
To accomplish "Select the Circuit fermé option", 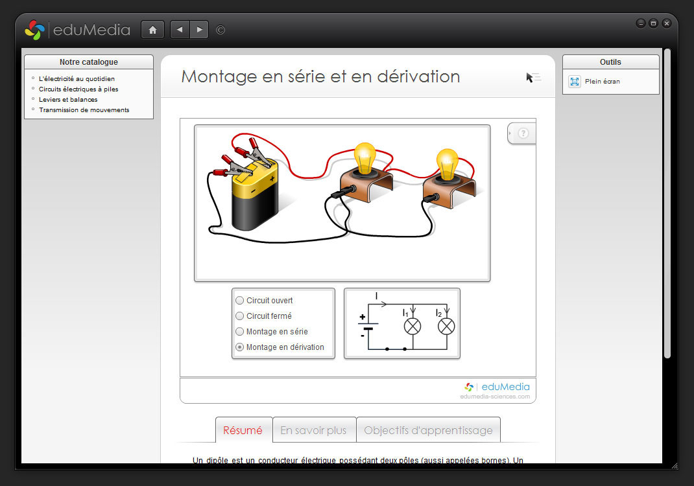I will [x=240, y=316].
